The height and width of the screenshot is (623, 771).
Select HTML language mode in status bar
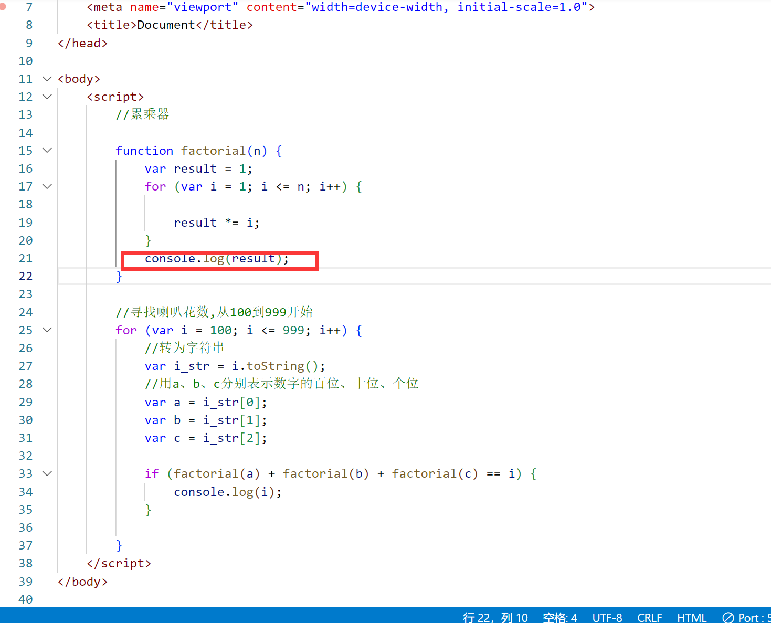(x=692, y=617)
